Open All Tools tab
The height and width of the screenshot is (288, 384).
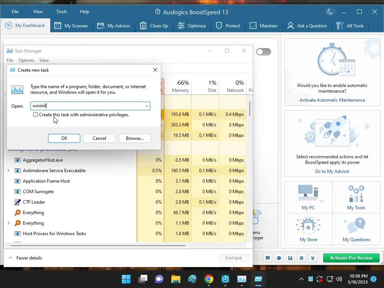point(350,26)
